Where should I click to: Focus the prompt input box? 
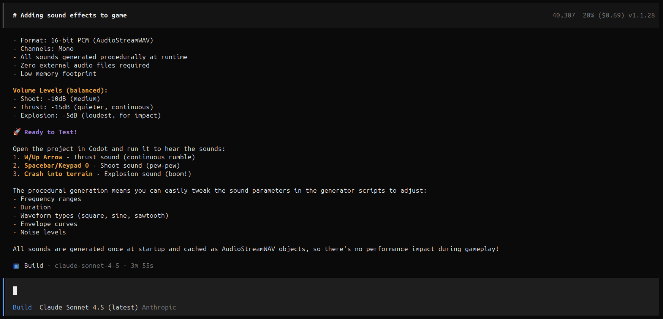click(331, 291)
